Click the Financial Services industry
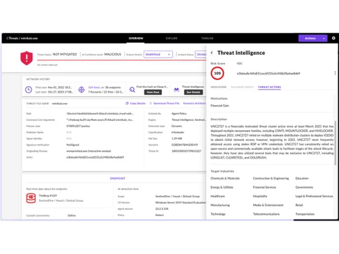The height and width of the screenshot is (254, 339). pyautogui.click(x=264, y=188)
